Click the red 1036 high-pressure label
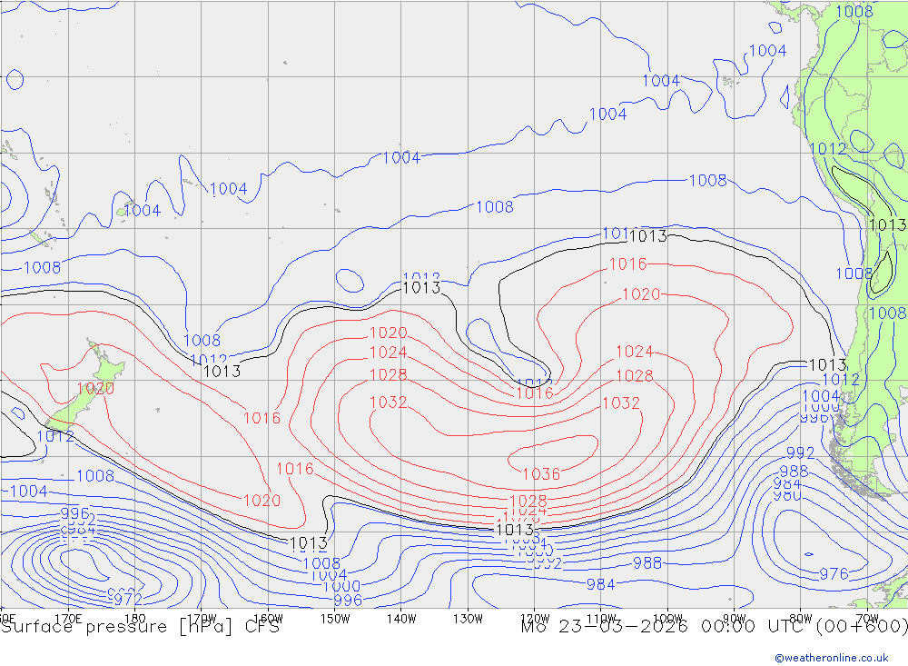 (541, 474)
